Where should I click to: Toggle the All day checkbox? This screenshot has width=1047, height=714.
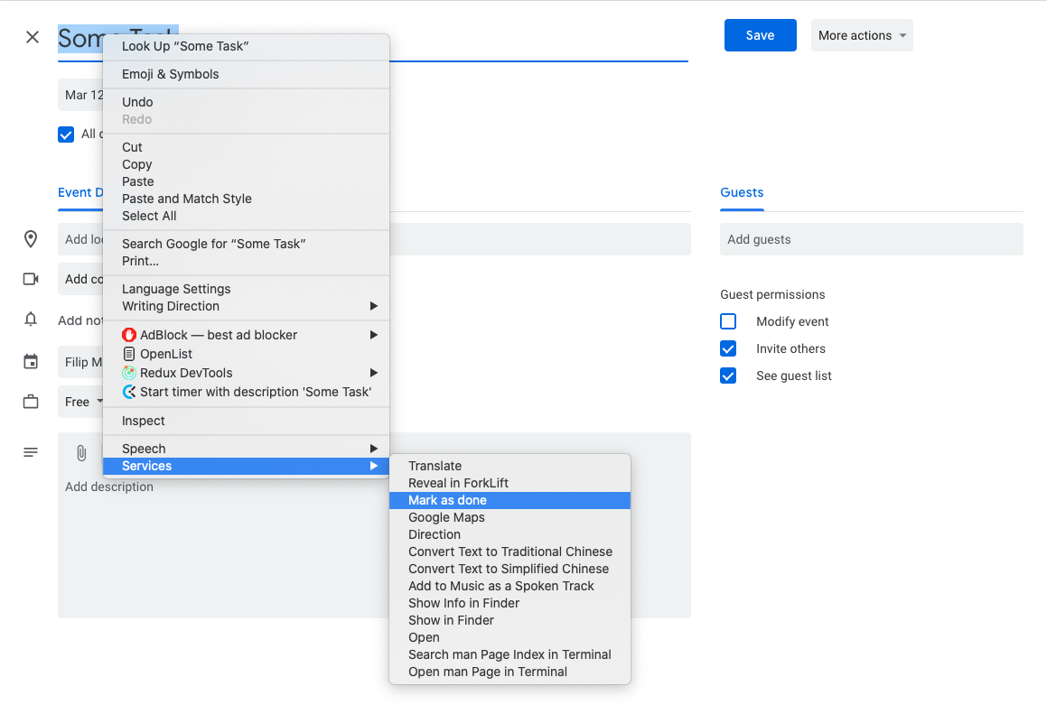[66, 134]
